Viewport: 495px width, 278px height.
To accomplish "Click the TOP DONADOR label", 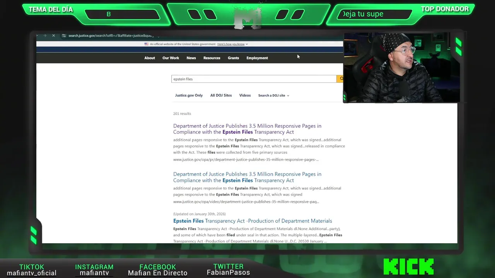I will click(x=445, y=9).
